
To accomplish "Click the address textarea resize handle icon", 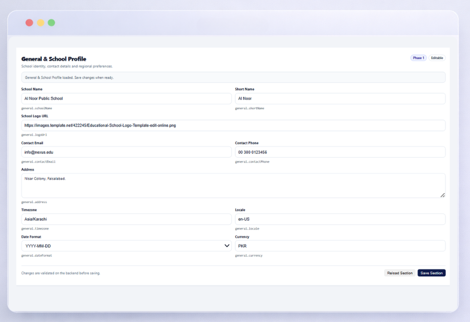I will coord(442,195).
